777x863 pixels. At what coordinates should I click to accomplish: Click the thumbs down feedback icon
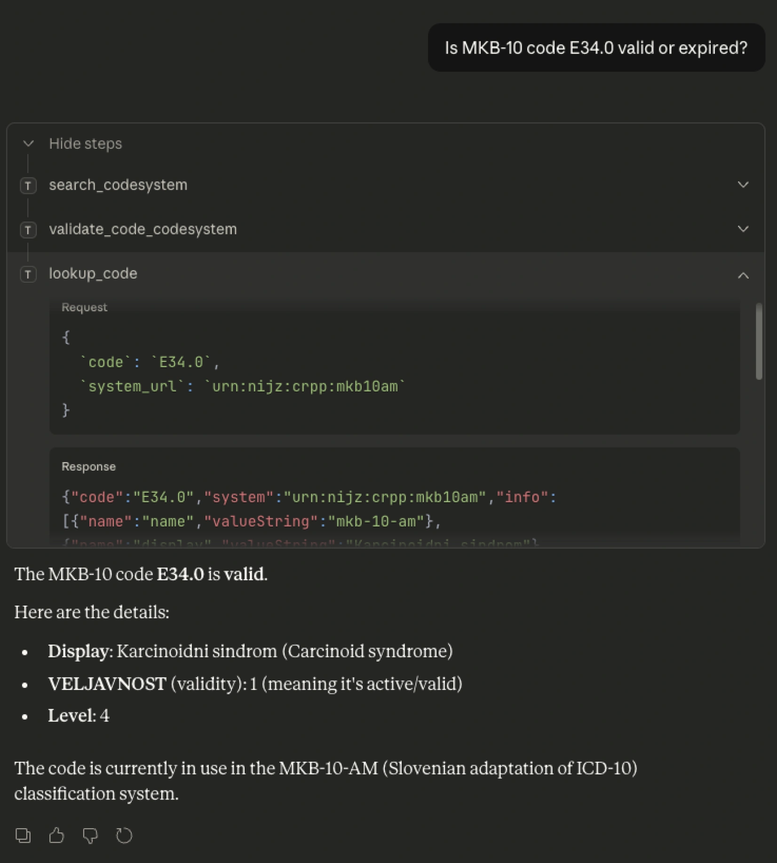[90, 835]
